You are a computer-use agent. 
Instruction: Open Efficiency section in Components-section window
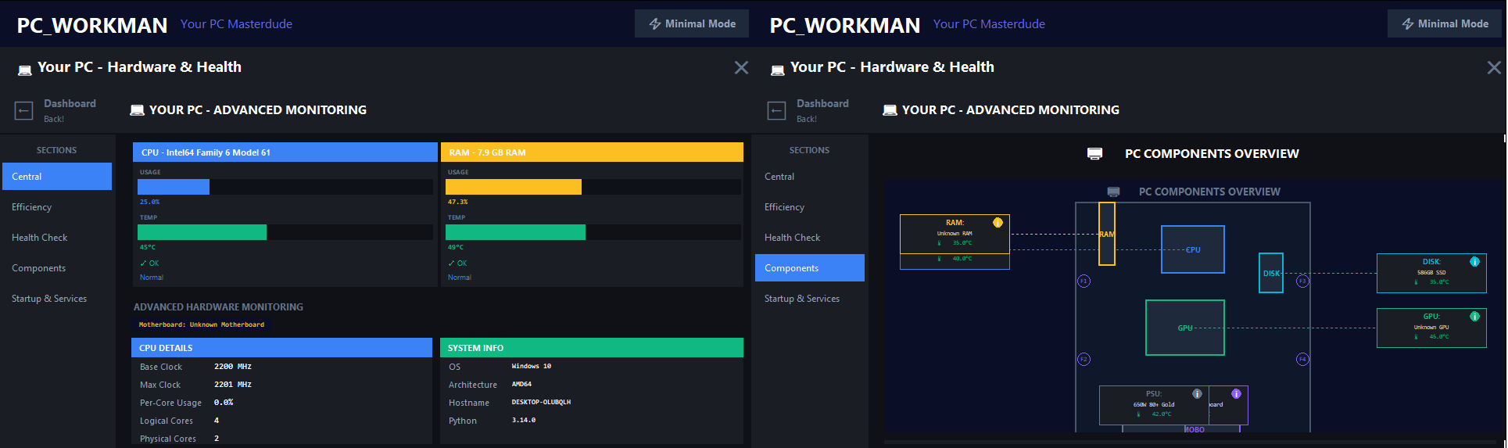coord(810,207)
